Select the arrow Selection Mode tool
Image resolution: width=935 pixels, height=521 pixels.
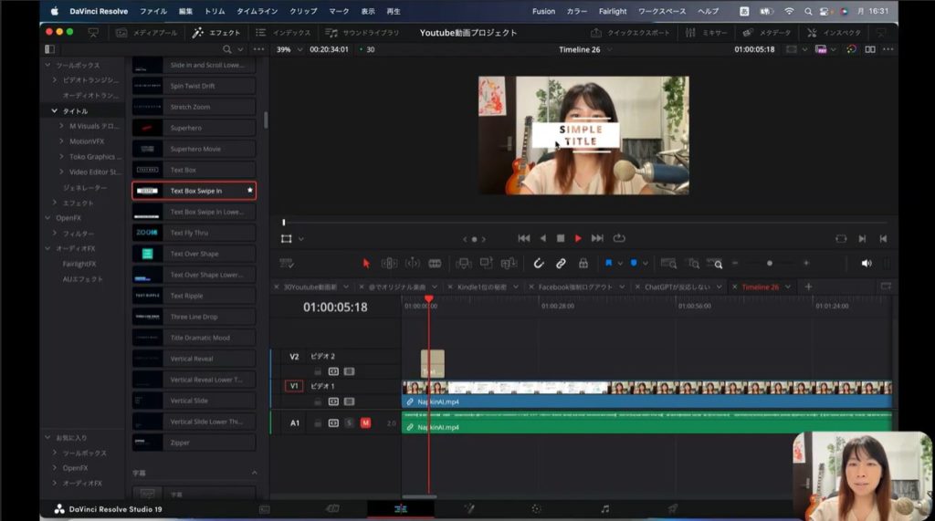tap(366, 263)
